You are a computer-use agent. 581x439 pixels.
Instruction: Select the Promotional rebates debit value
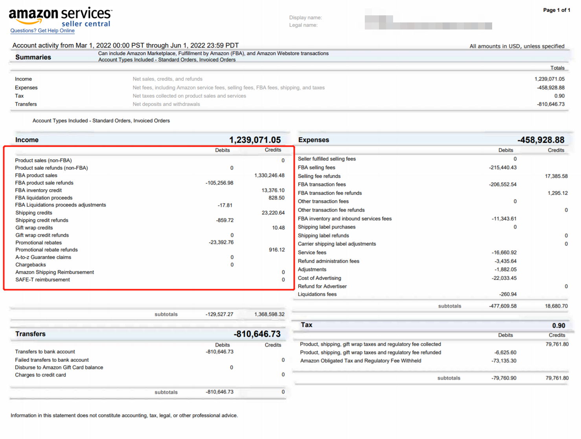pos(221,243)
